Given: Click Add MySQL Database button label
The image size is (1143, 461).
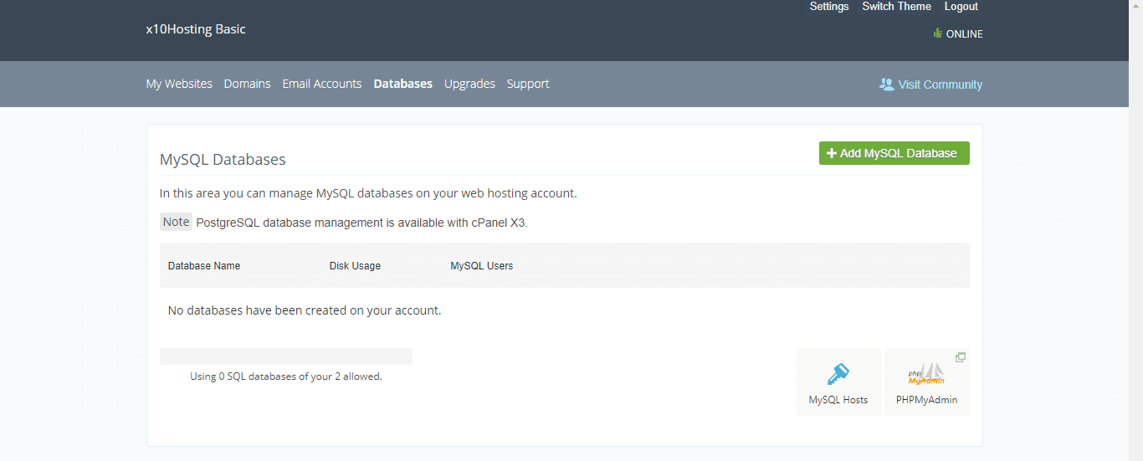Looking at the screenshot, I should (x=899, y=153).
